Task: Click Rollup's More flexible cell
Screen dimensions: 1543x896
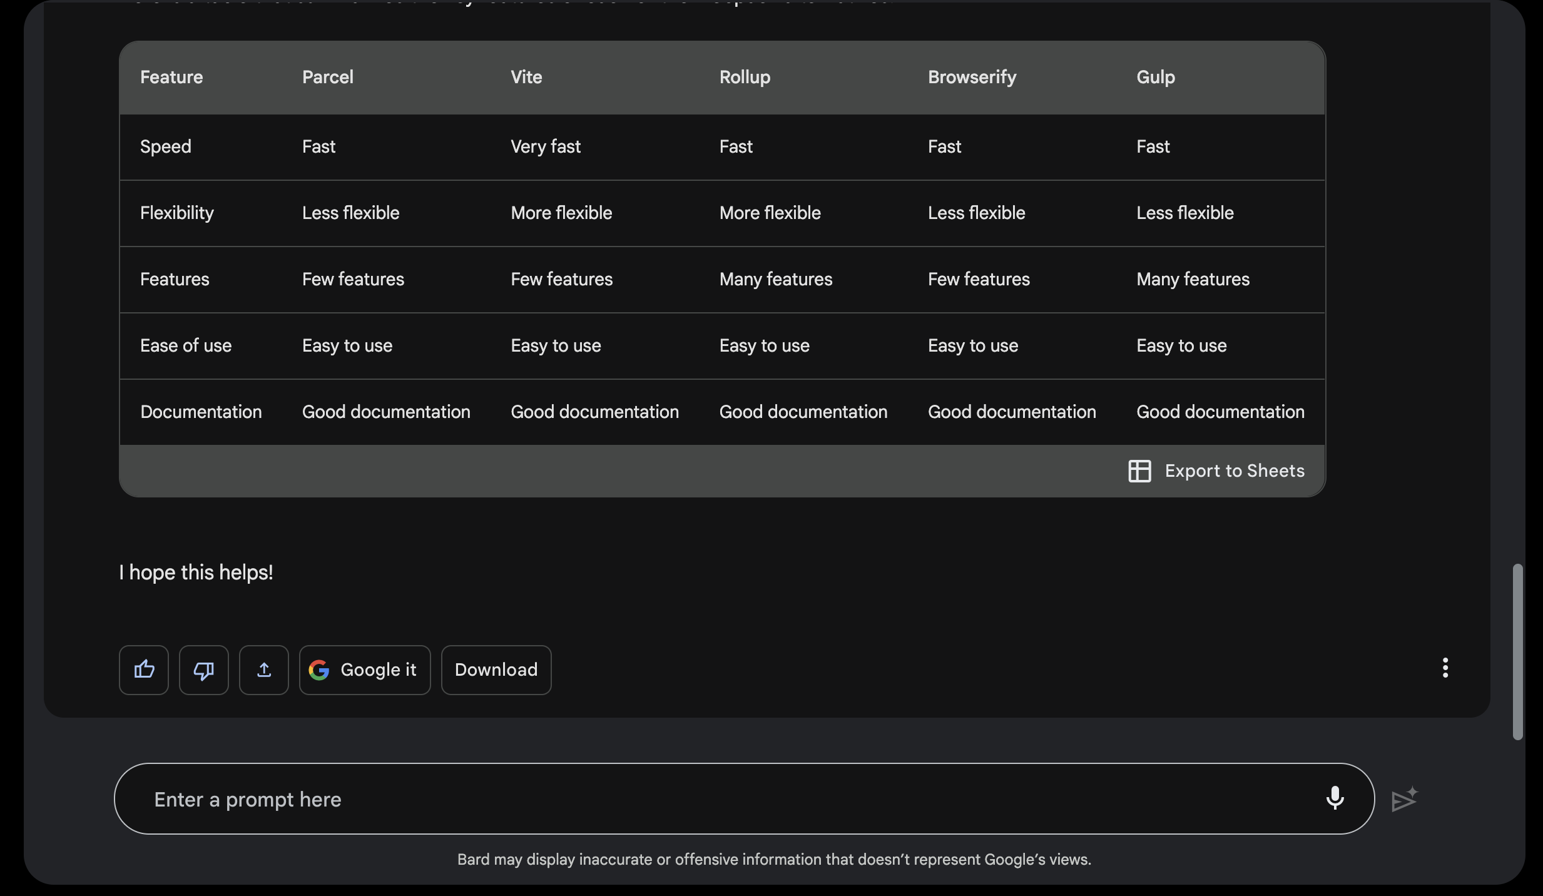Action: pos(770,213)
